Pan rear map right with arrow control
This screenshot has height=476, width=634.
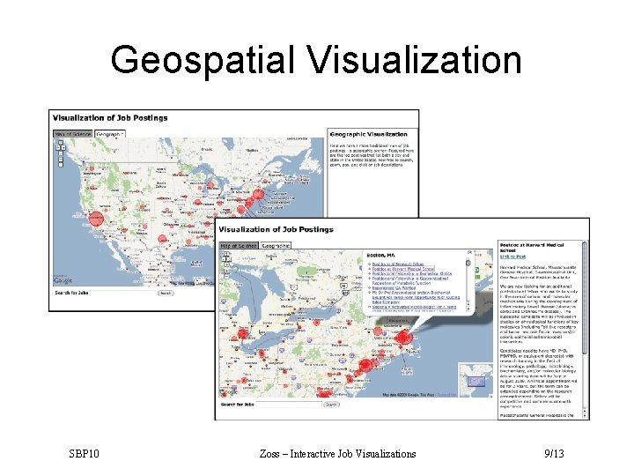click(63, 147)
